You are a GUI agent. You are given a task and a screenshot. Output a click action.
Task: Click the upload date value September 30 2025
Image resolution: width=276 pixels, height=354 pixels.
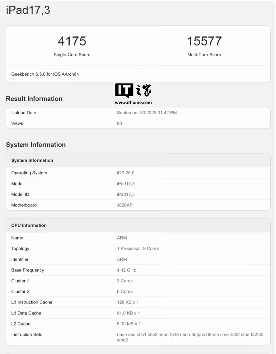point(147,113)
